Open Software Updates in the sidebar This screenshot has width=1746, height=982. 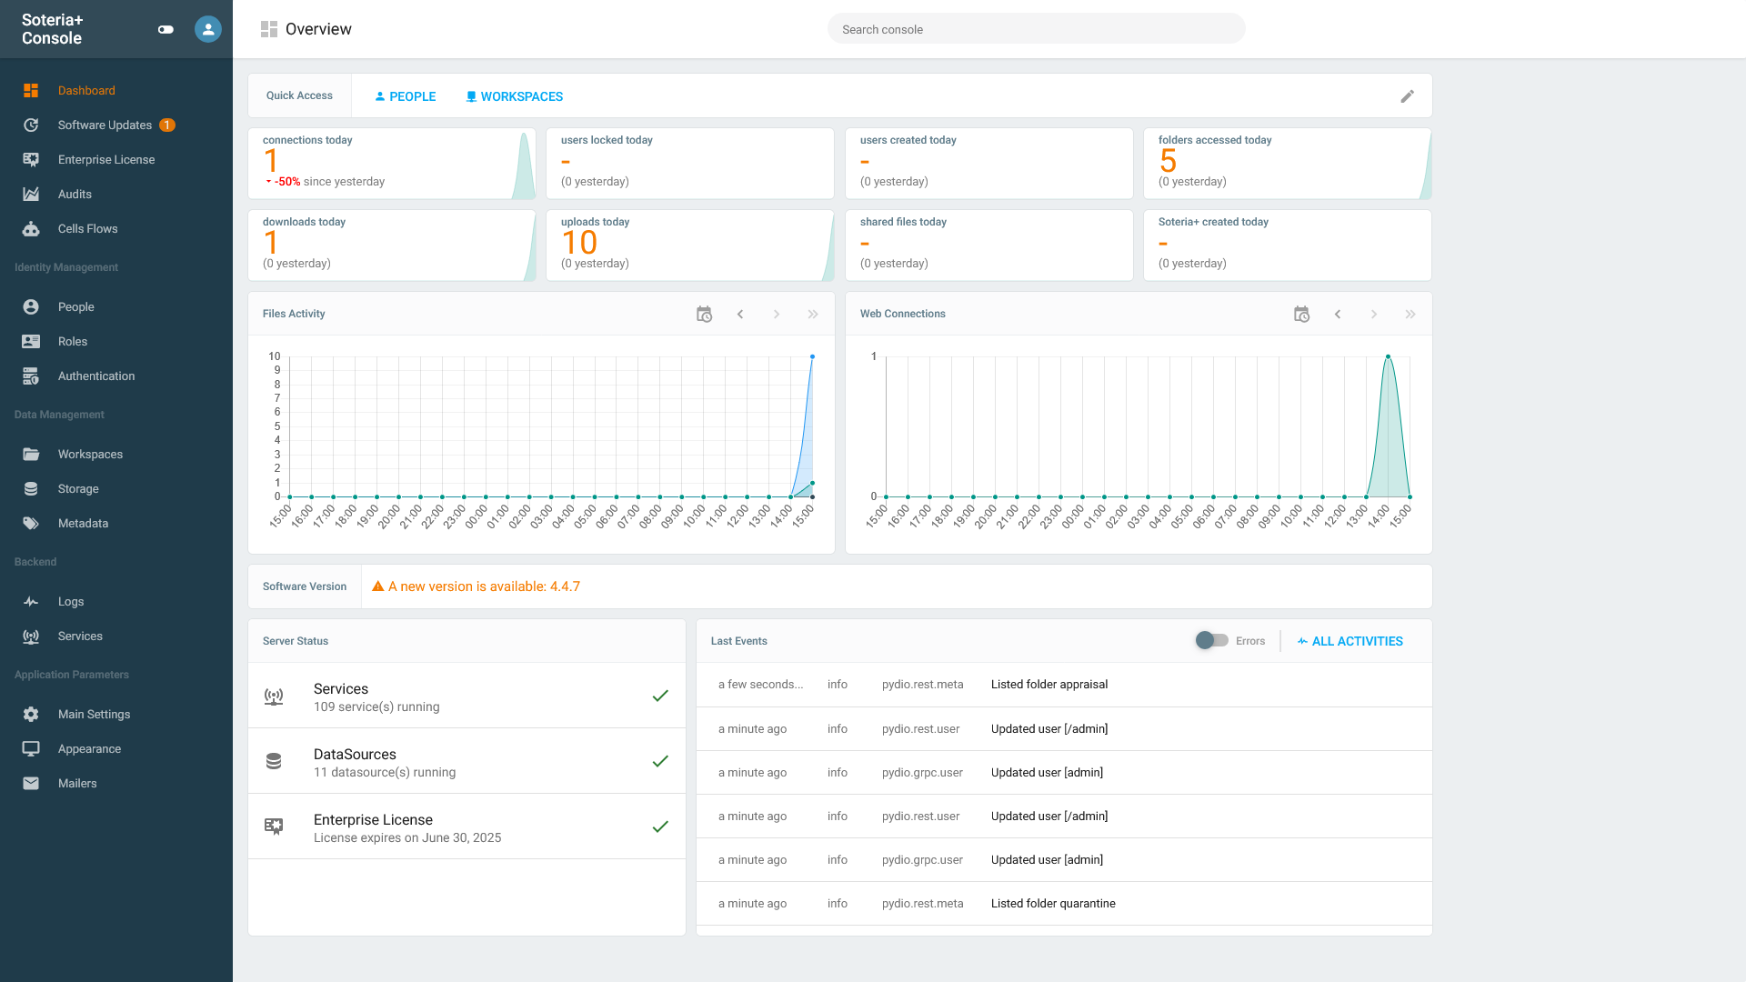(x=105, y=125)
